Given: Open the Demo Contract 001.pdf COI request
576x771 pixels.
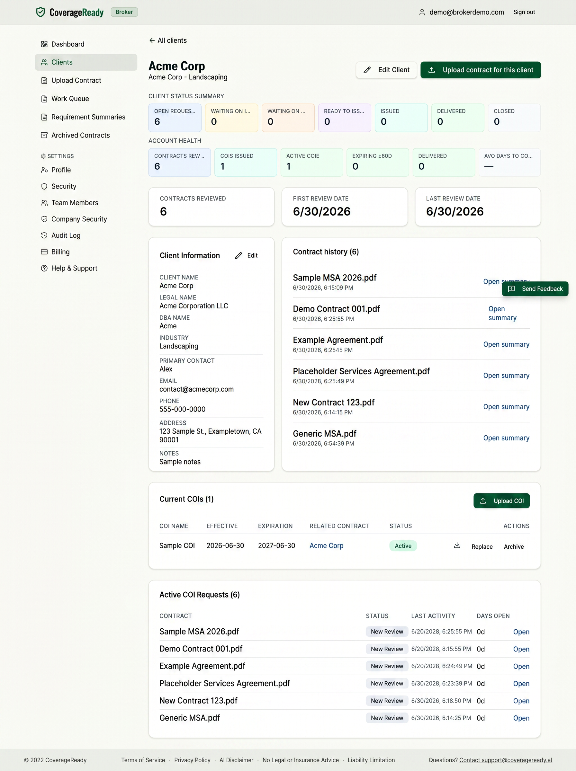Looking at the screenshot, I should point(521,649).
